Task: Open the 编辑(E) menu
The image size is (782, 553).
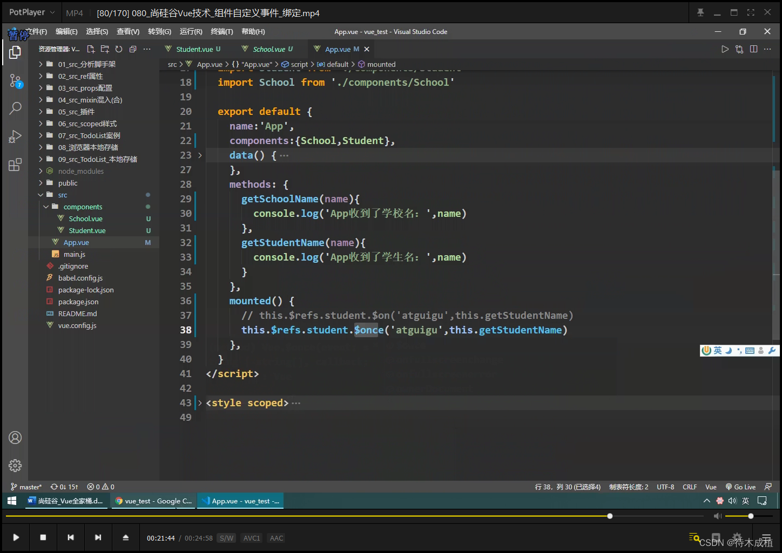Action: 66,32
